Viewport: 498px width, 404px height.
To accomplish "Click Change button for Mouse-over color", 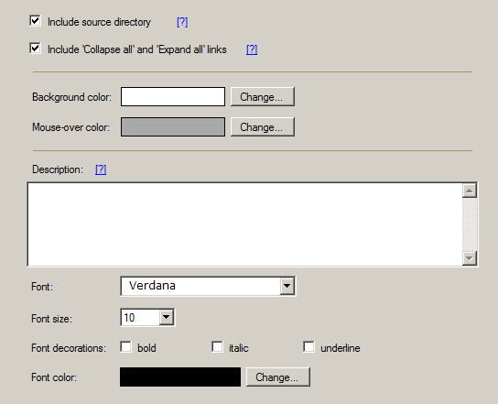I will [263, 126].
